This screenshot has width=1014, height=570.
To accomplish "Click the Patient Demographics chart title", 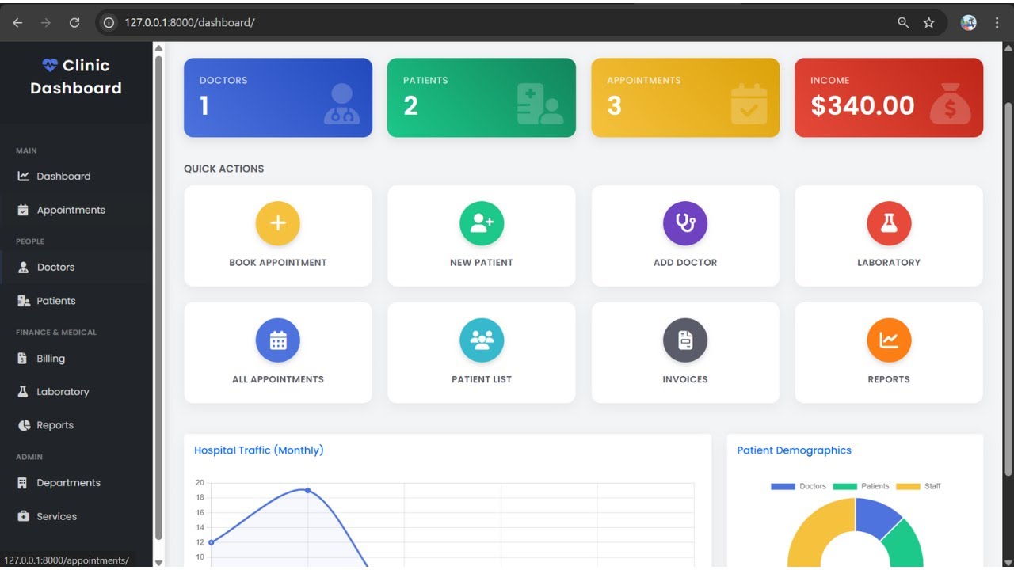I will point(794,450).
